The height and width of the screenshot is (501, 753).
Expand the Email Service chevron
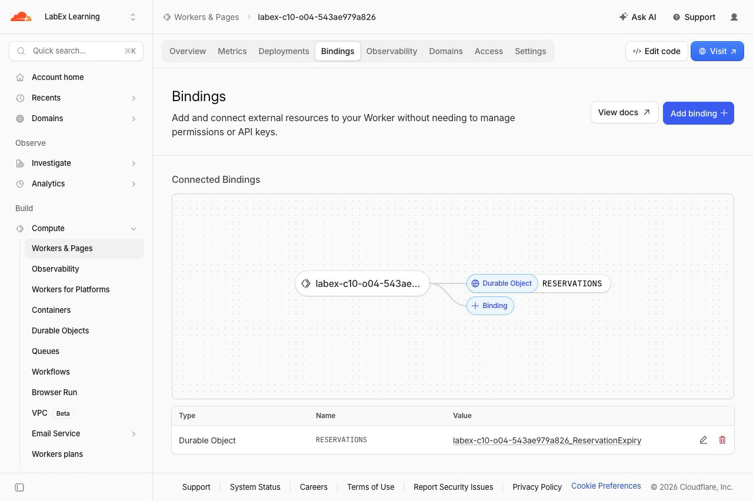[134, 434]
